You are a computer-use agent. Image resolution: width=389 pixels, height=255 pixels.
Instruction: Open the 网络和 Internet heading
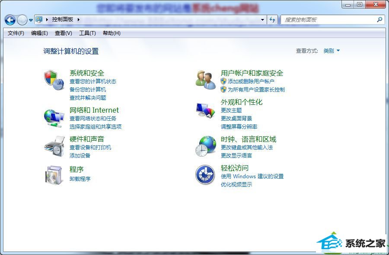pyautogui.click(x=94, y=110)
